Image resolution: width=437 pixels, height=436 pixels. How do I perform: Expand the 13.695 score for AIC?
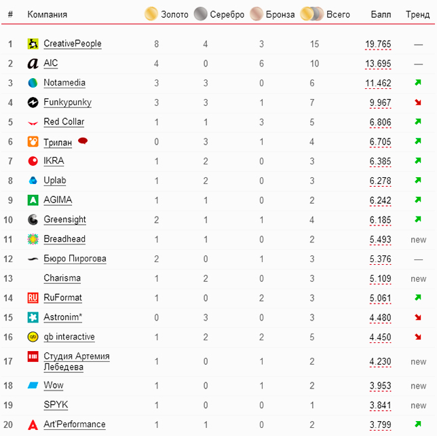(x=378, y=64)
